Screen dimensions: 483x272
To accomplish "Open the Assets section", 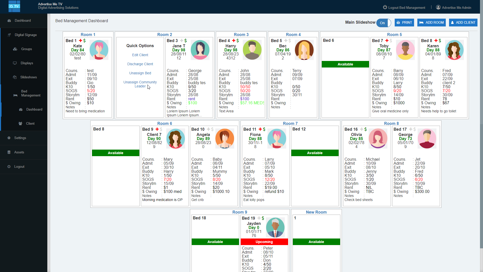I will [19, 152].
